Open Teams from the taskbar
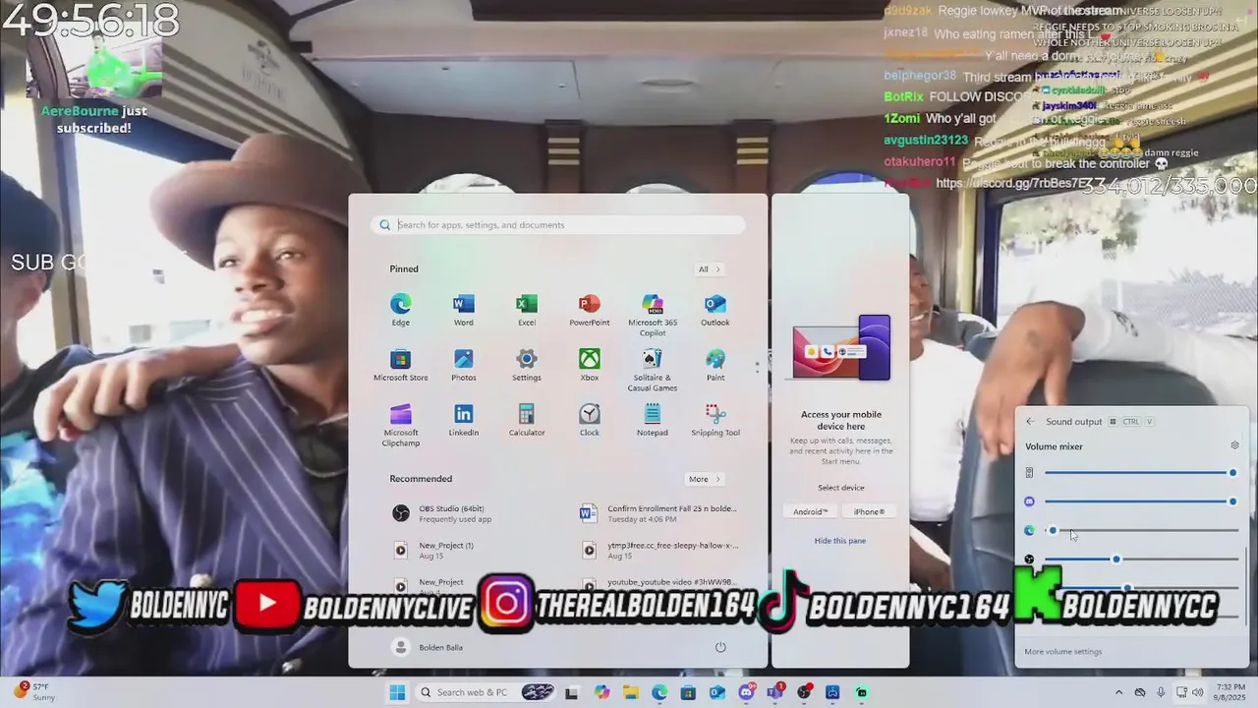This screenshot has height=708, width=1258. pyautogui.click(x=774, y=692)
